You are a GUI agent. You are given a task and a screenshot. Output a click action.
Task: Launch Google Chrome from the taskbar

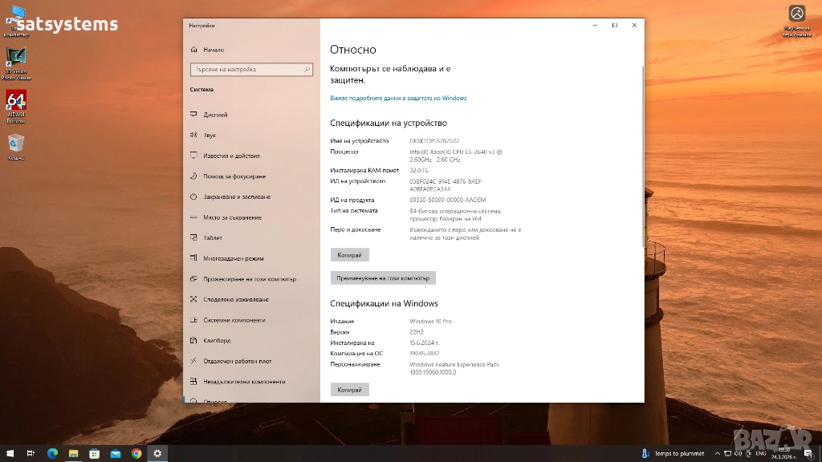click(x=136, y=453)
